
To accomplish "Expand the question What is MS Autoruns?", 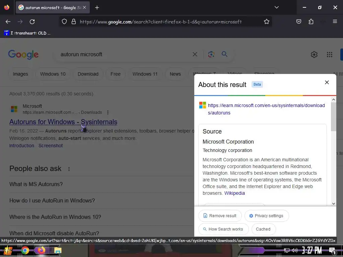I will point(102,184).
